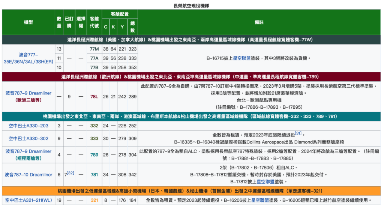Click the table title 長榮航空現役機隊
The width and height of the screenshot is (384, 205).
click(192, 6)
